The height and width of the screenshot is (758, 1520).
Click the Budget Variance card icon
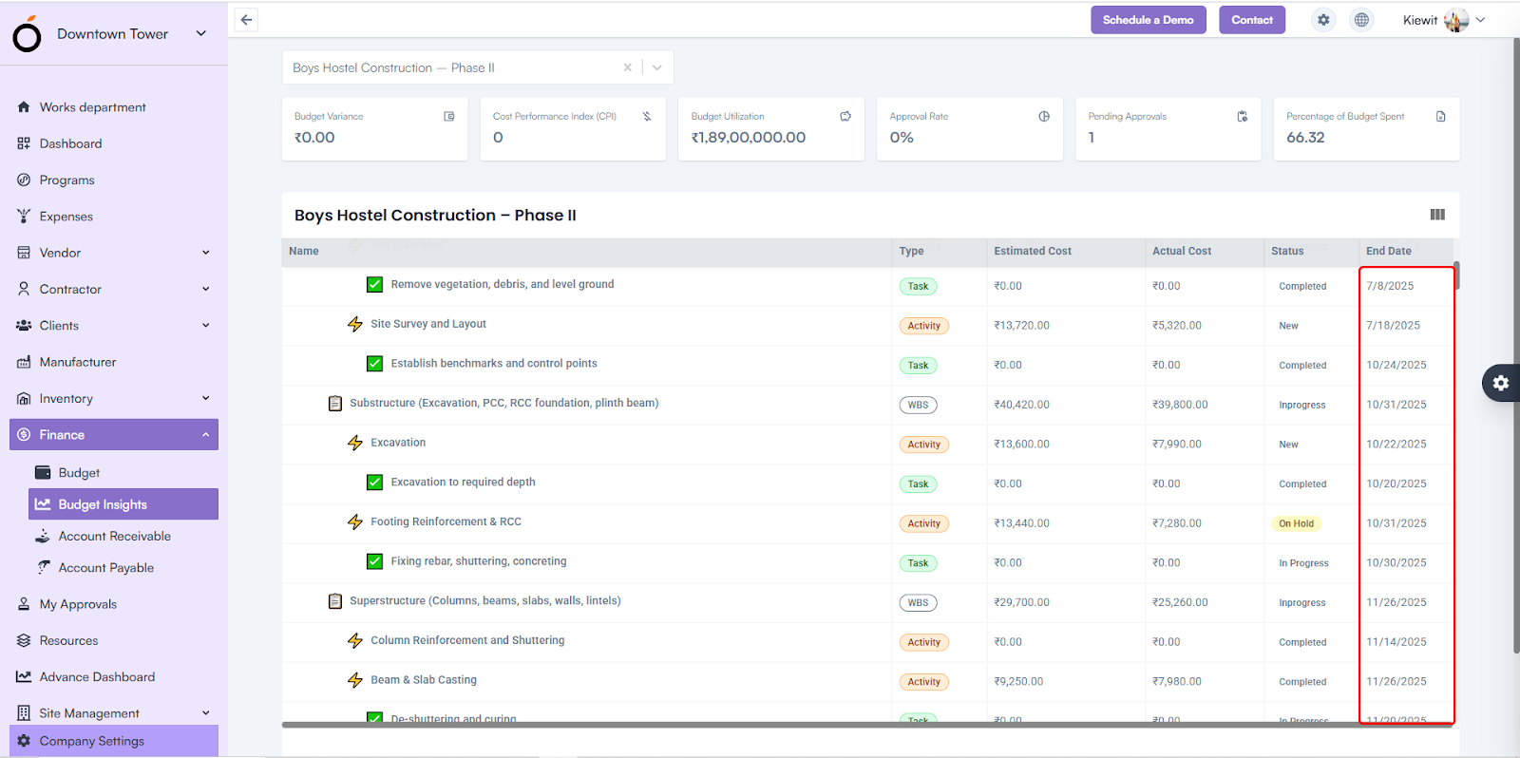[x=449, y=116]
